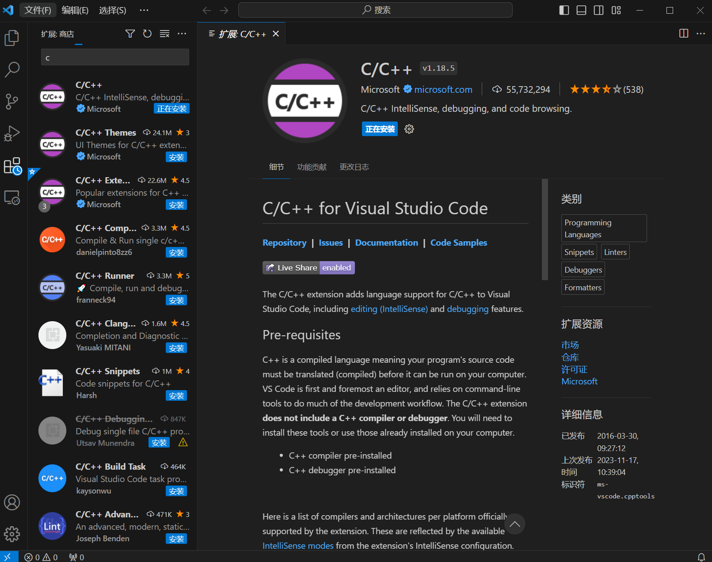Toggle primary side bar layout icon

click(x=564, y=10)
